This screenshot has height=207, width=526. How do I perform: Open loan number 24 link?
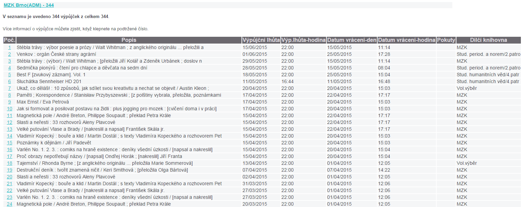click(10, 204)
